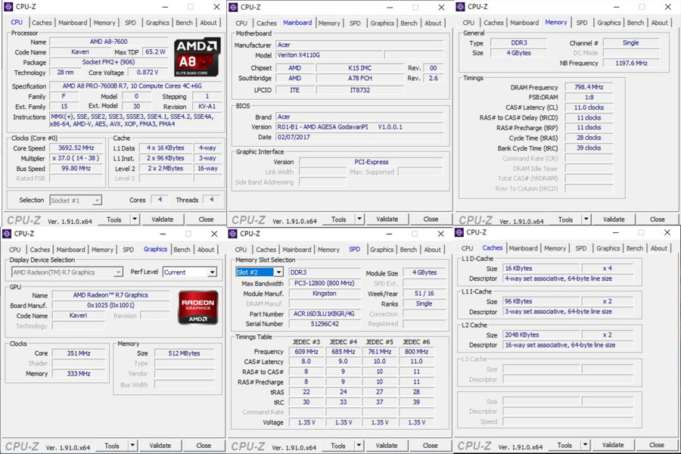Open the Tools dropdown arrow in the Mainboard-tab window
Image resolution: width=681 pixels, height=454 pixels.
(359, 219)
